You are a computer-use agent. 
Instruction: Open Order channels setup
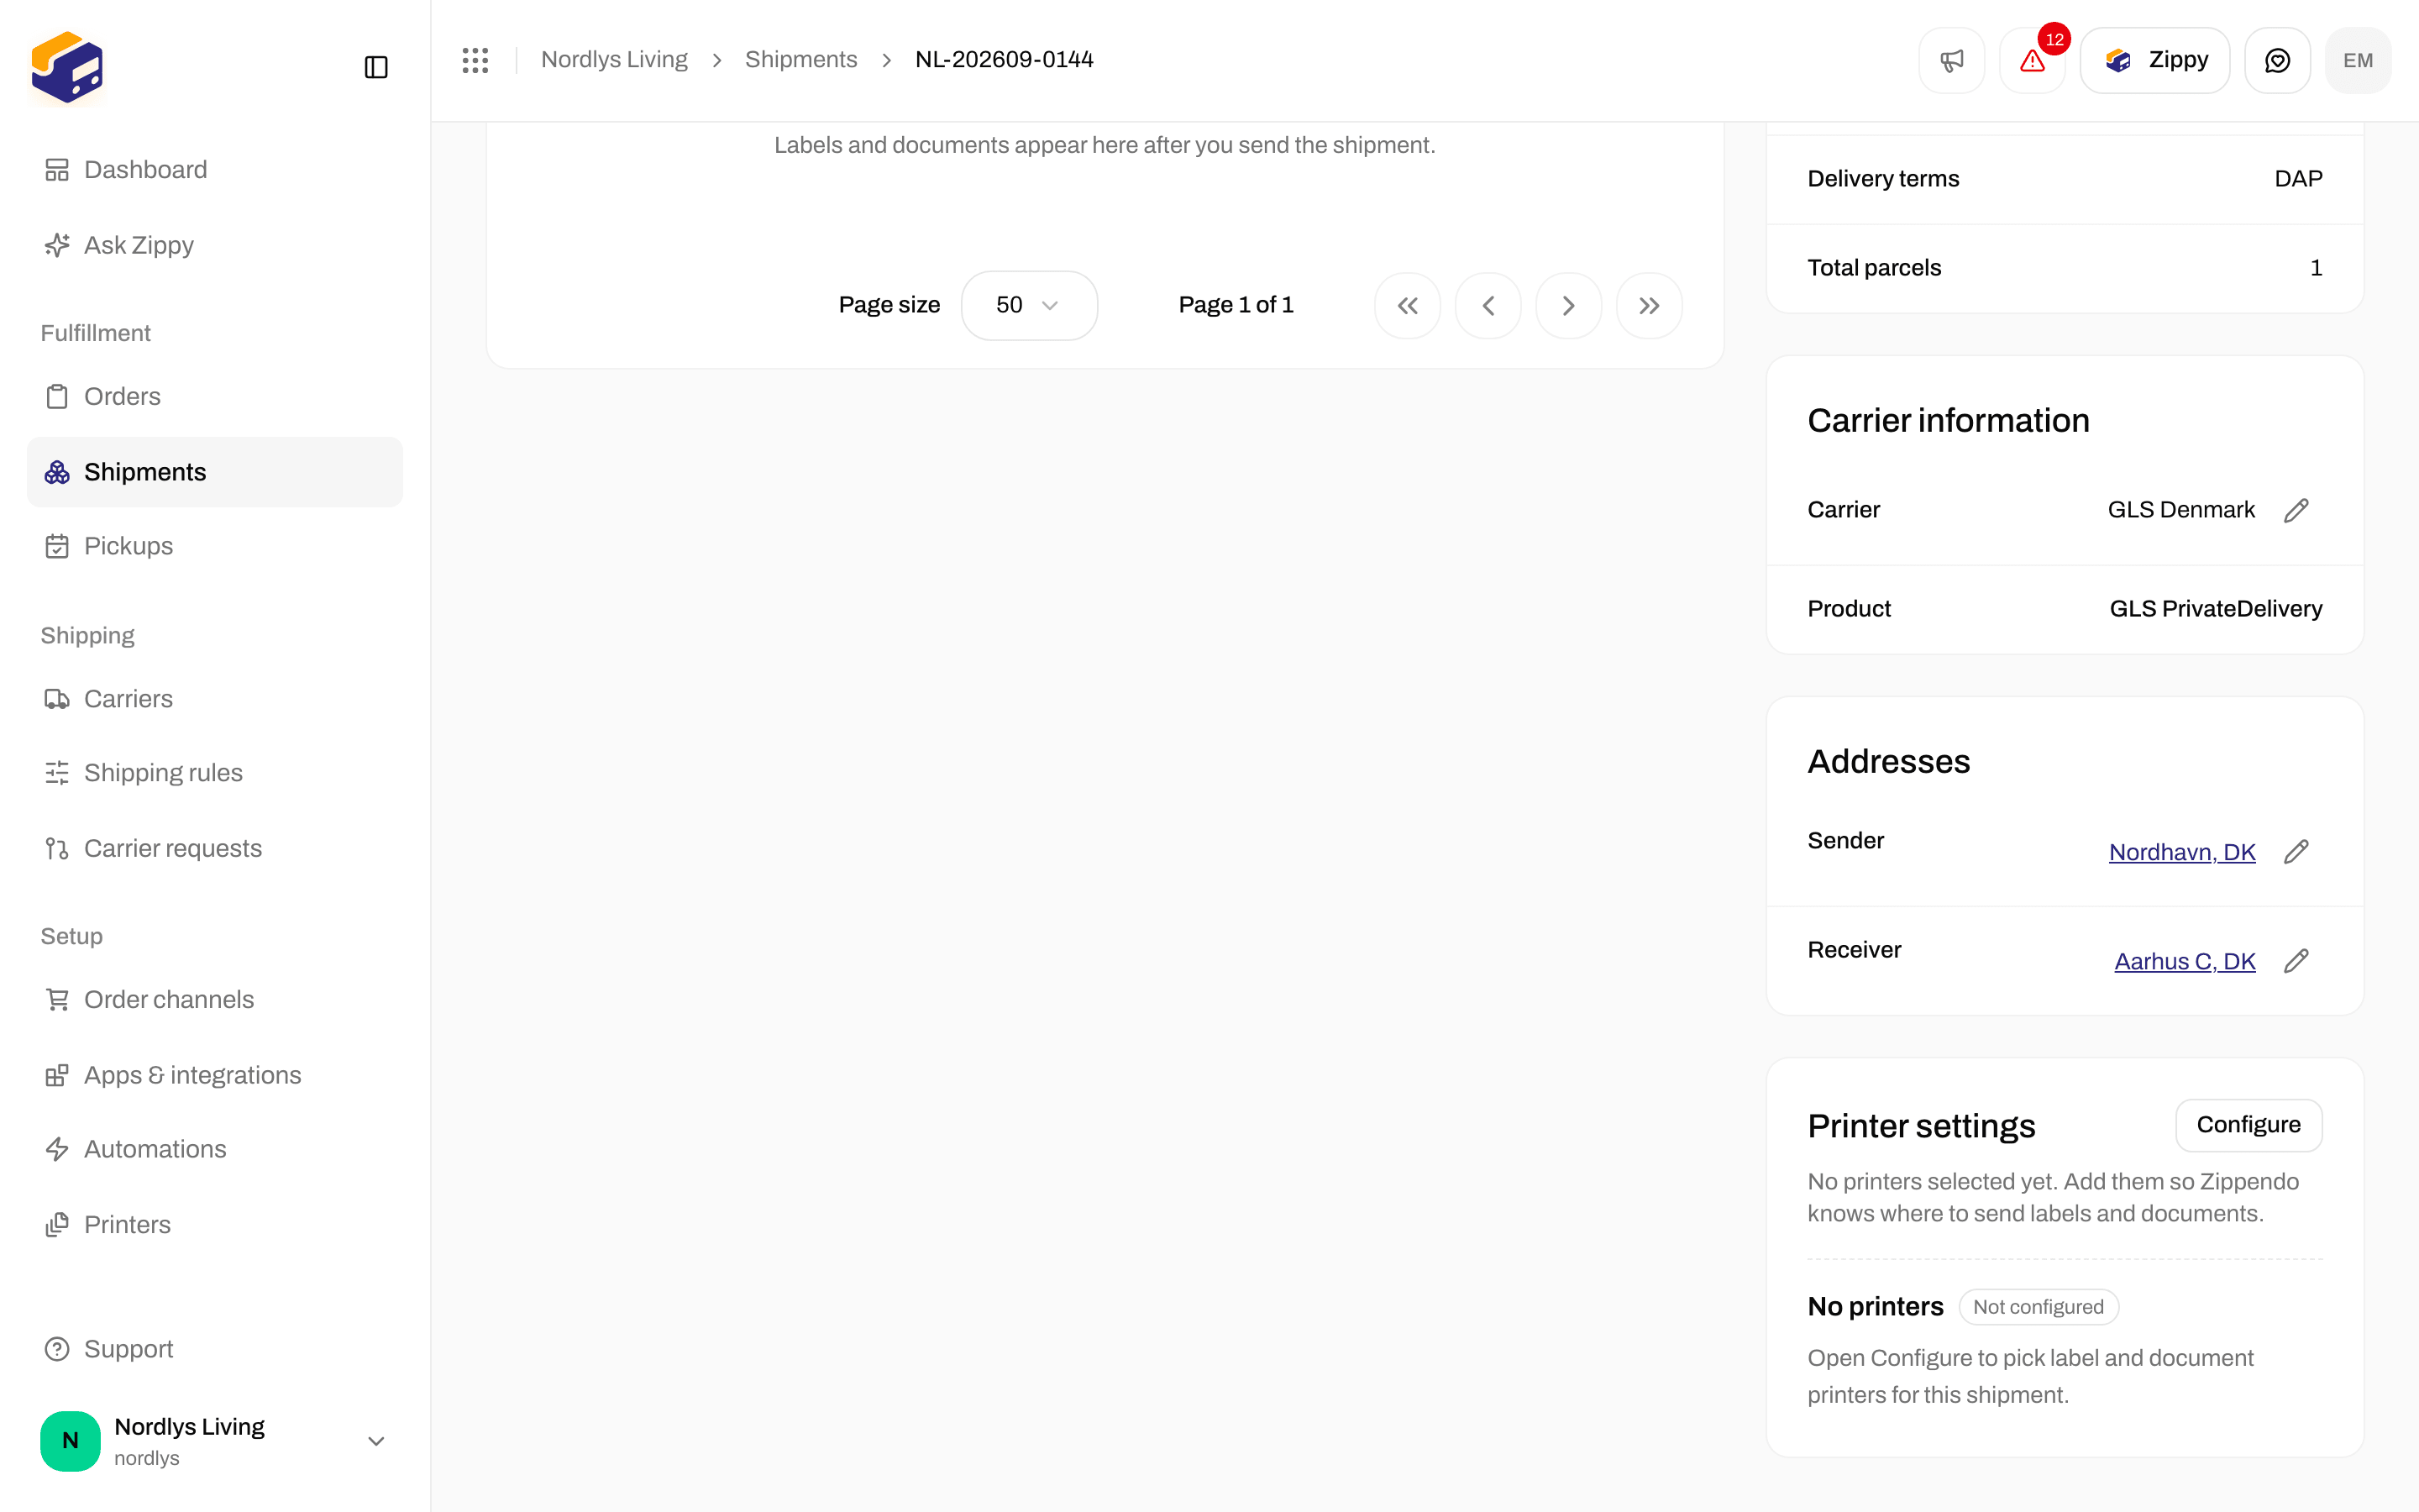point(215,1000)
